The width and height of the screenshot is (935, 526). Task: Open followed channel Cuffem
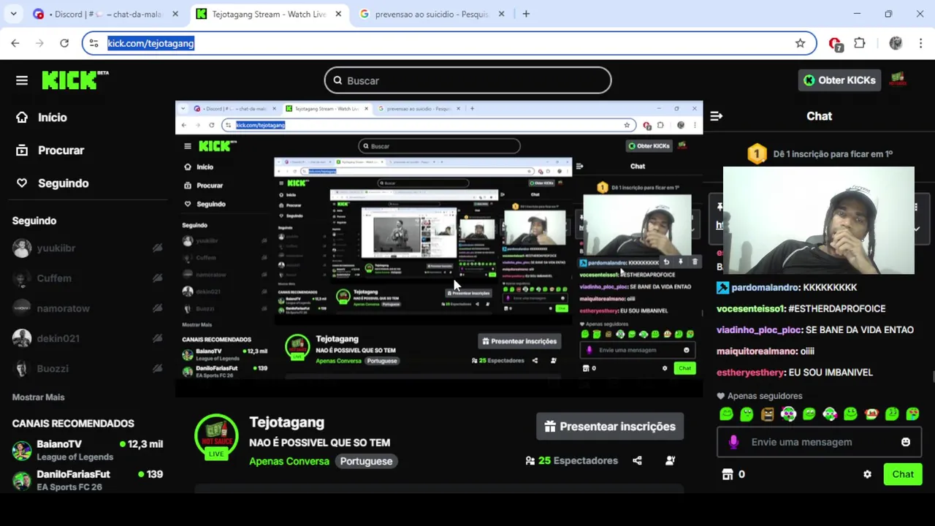[54, 278]
